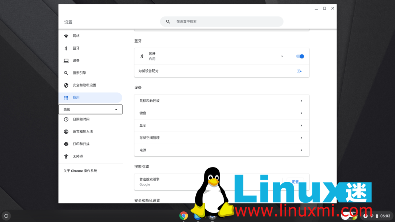Click the Wi-Fi network icon in sidebar
This screenshot has height=222, width=395.
point(66,36)
